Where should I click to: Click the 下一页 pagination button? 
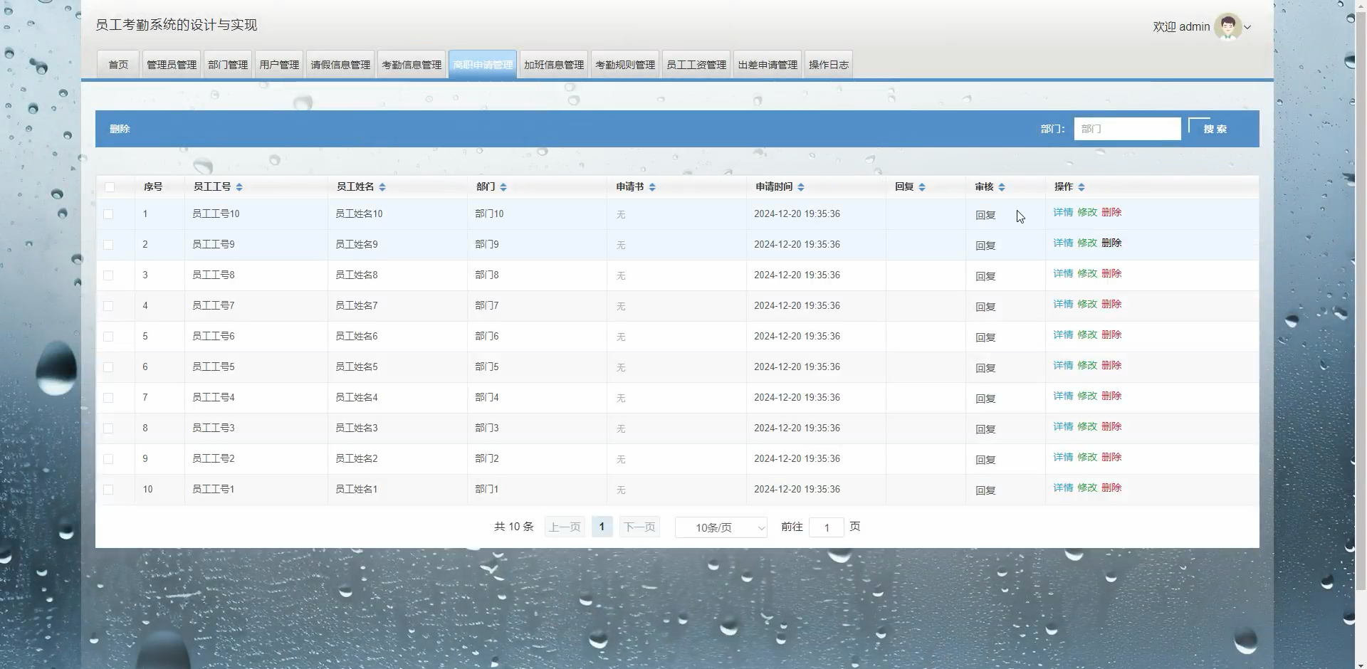click(x=639, y=527)
